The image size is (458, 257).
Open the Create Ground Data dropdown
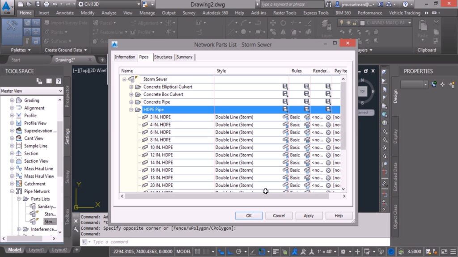66,50
